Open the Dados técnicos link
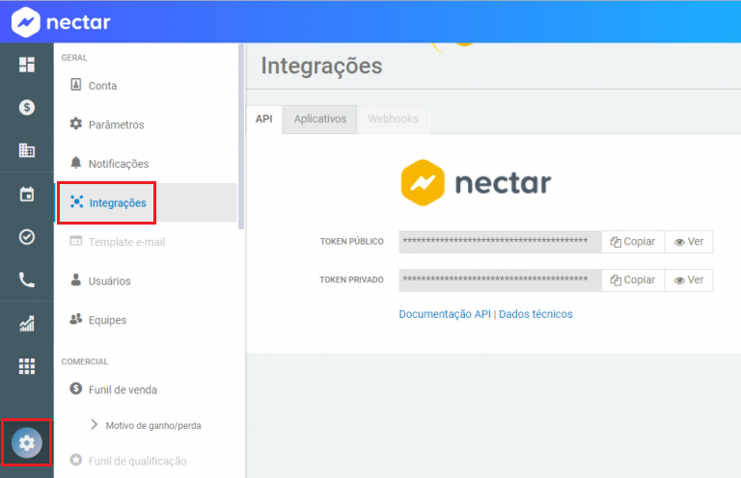 click(x=535, y=314)
